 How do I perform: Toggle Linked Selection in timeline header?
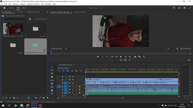[68, 71]
